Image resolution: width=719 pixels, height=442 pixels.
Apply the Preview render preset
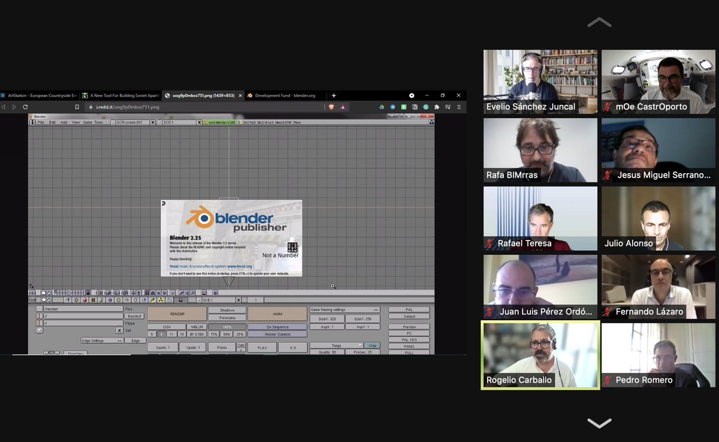(409, 327)
